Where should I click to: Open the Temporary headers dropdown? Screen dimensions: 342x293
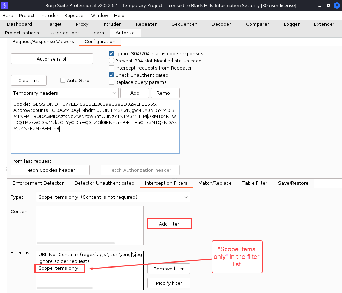coord(65,93)
